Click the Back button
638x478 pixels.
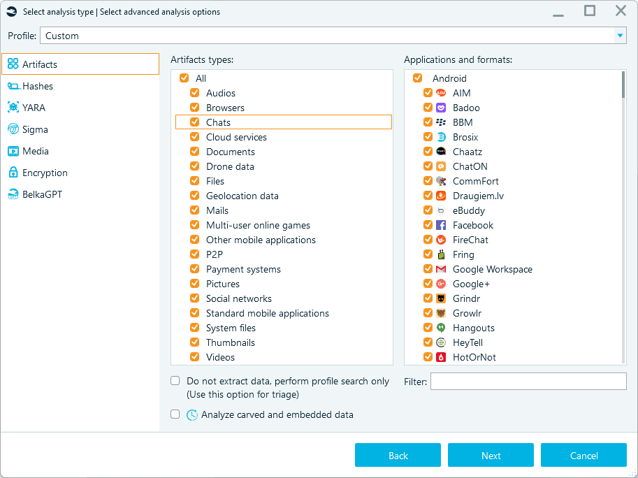click(x=398, y=455)
